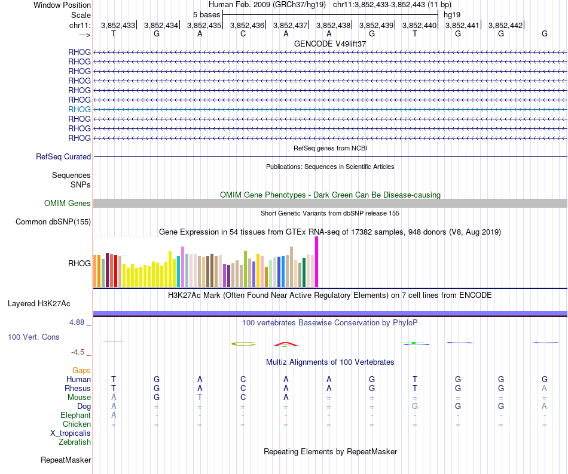Click position label 3,852,436
568x474 pixels.
(x=247, y=25)
